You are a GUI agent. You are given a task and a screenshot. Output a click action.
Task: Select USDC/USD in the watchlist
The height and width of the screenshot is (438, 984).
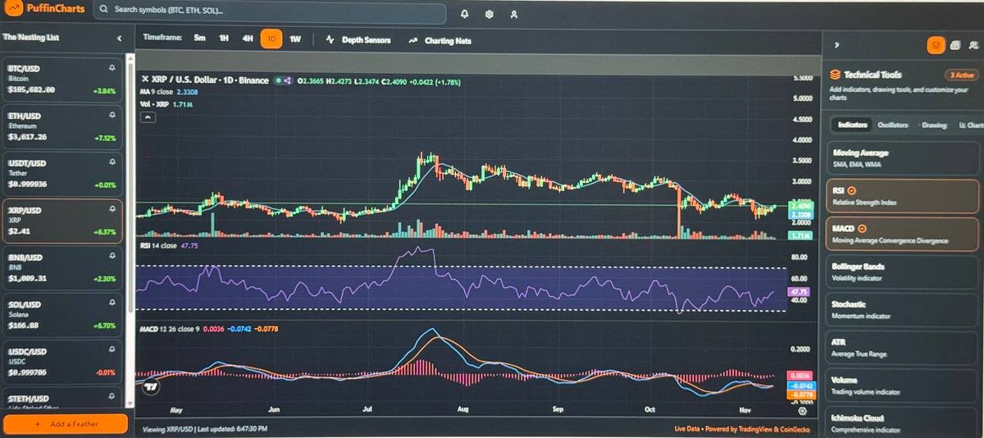pyautogui.click(x=63, y=363)
